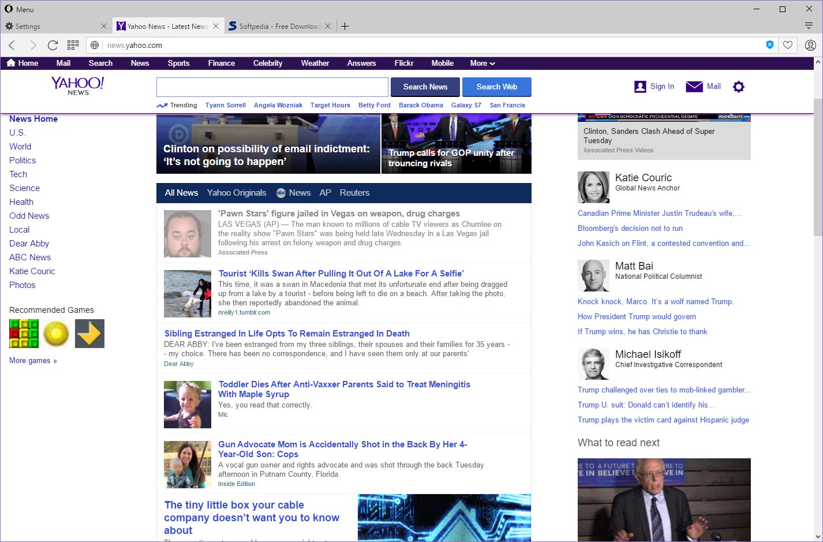
Task: Click the circuit board ad image
Action: [x=444, y=518]
